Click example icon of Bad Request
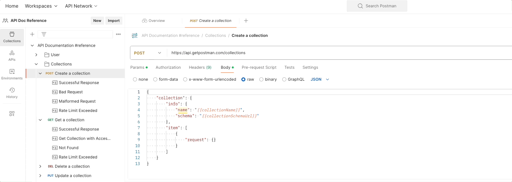 coord(55,92)
